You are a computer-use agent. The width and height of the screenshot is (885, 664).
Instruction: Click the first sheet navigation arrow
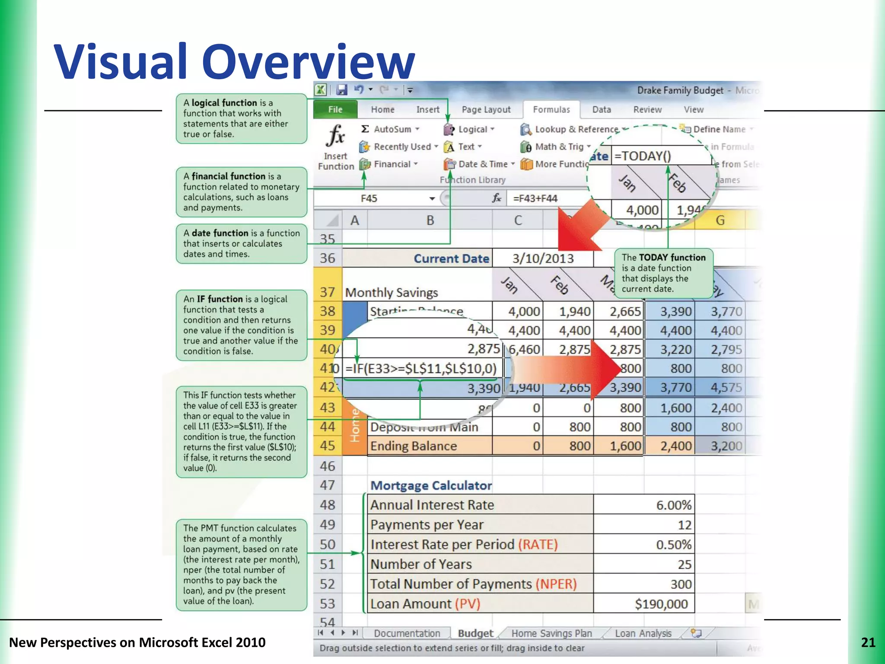pyautogui.click(x=320, y=633)
